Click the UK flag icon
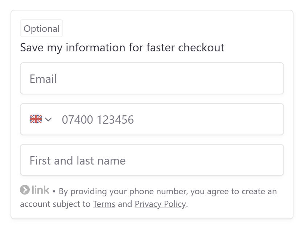This screenshot has height=230, width=304. (36, 119)
